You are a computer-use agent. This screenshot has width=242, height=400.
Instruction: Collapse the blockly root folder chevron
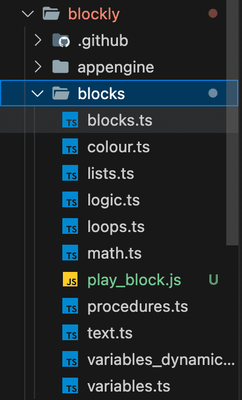(28, 14)
